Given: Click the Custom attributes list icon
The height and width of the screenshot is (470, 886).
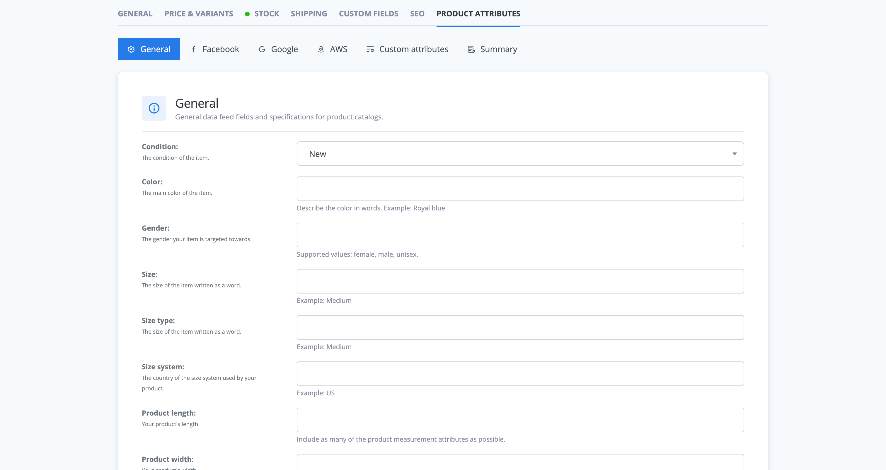Looking at the screenshot, I should pyautogui.click(x=370, y=49).
